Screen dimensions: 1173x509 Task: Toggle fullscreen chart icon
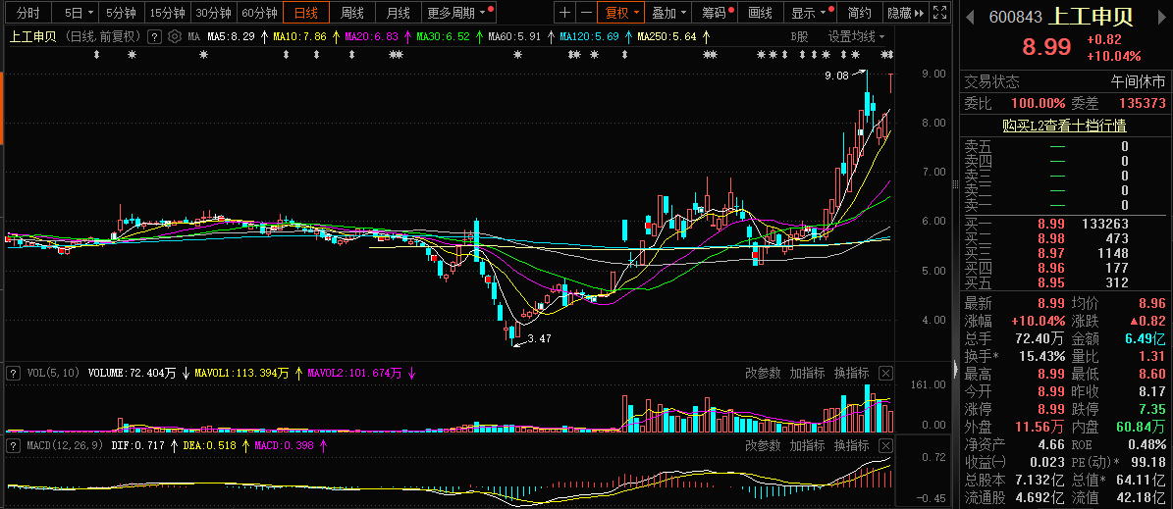pos(939,13)
